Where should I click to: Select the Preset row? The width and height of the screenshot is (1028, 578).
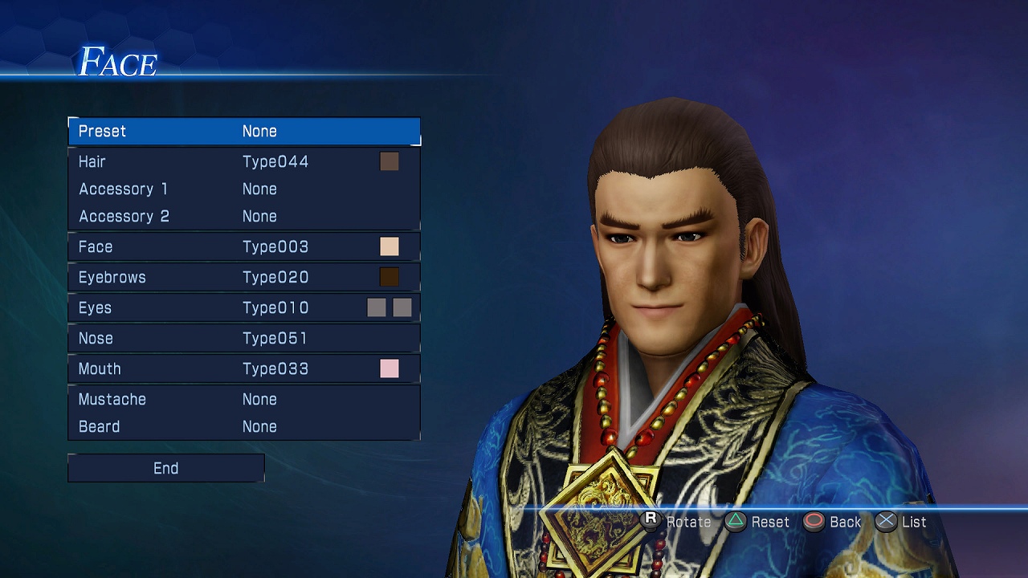pos(244,131)
